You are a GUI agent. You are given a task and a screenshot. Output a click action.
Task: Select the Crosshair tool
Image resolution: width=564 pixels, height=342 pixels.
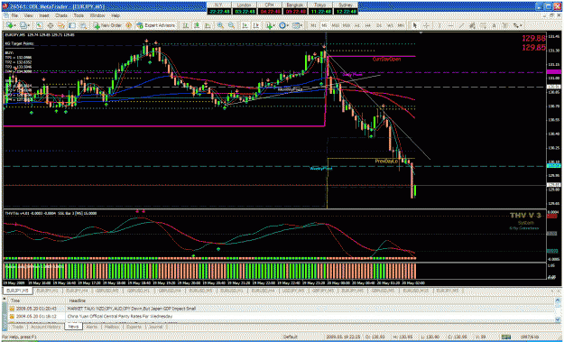pyautogui.click(x=426, y=25)
